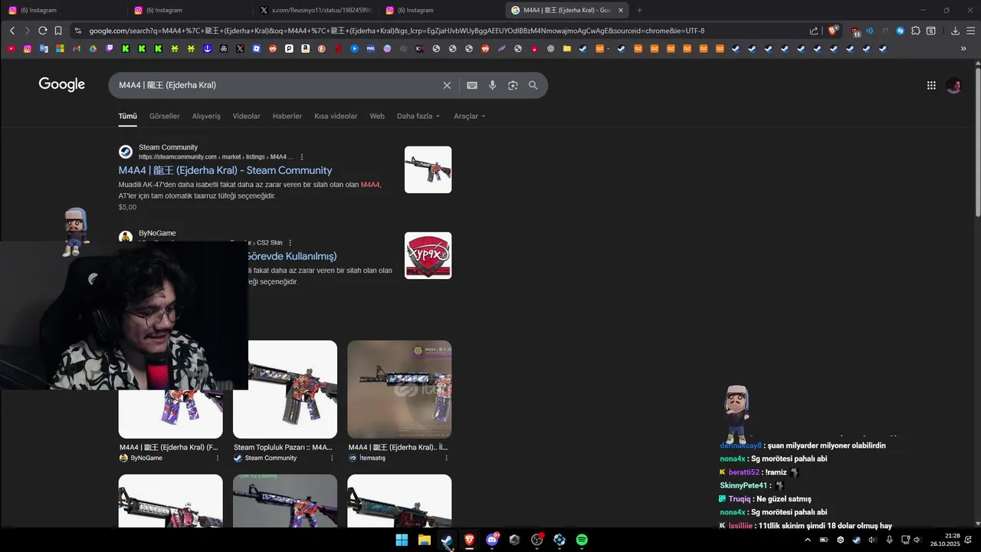Select the Haberler search tab
The height and width of the screenshot is (552, 981).
click(x=287, y=117)
